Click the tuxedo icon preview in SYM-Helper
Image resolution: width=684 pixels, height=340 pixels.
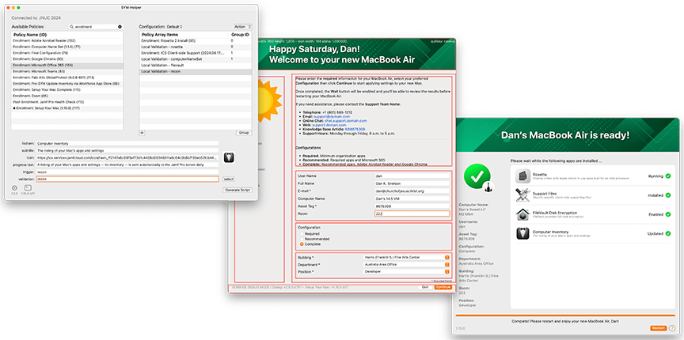(229, 157)
